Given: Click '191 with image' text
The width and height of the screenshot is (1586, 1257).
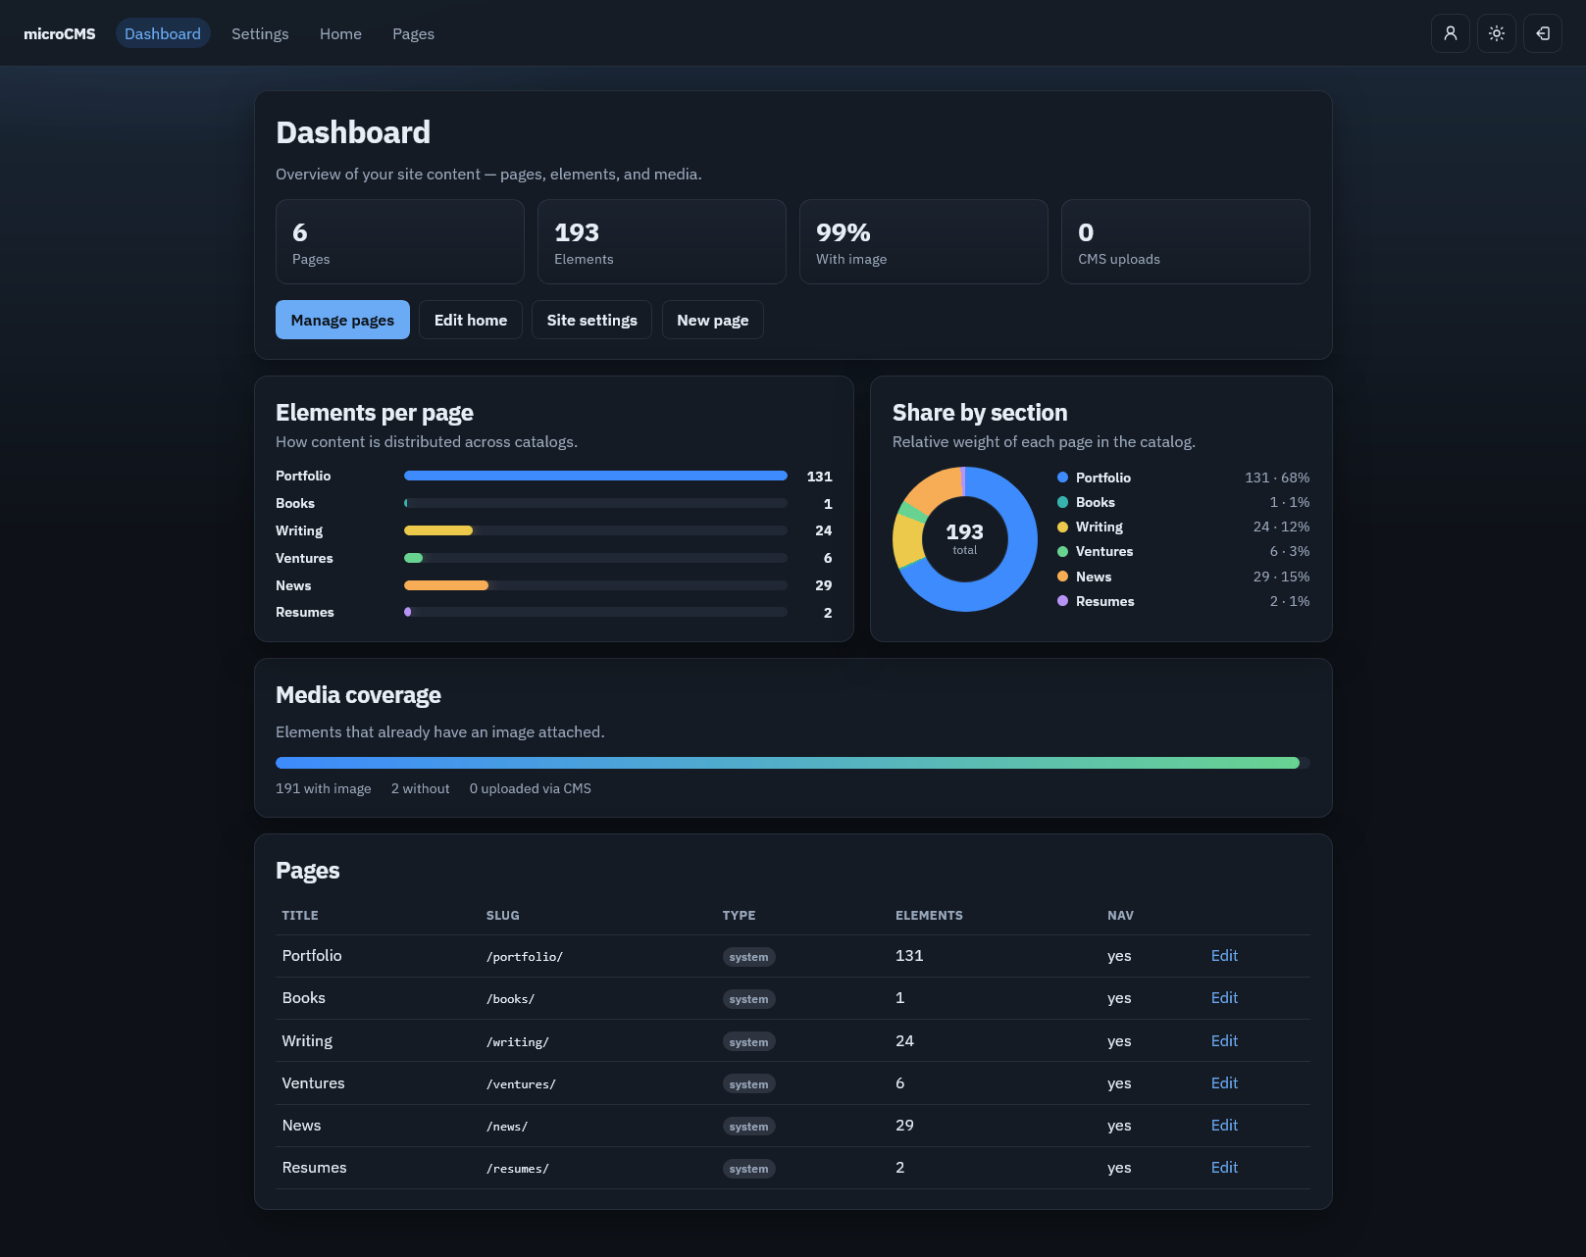Looking at the screenshot, I should point(324,788).
